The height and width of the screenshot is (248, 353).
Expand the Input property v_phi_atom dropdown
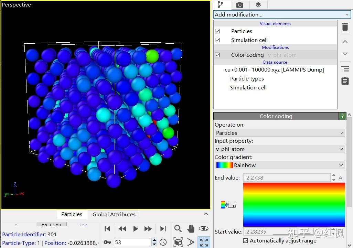(279, 149)
